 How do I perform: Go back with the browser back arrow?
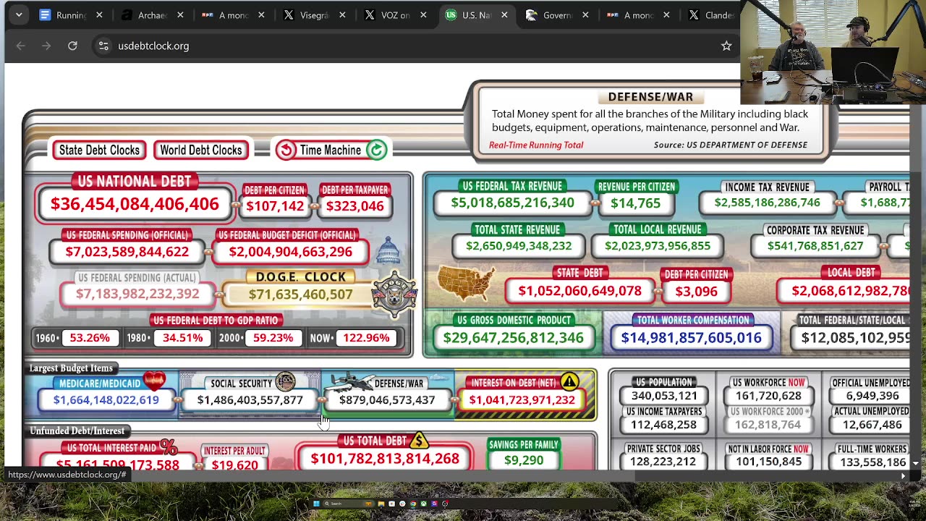point(20,46)
